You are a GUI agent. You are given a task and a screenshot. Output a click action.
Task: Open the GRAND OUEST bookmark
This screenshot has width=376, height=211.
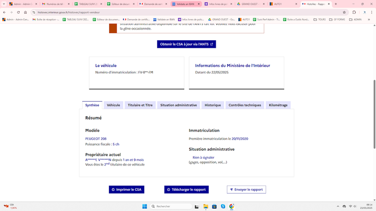pyautogui.click(x=221, y=20)
